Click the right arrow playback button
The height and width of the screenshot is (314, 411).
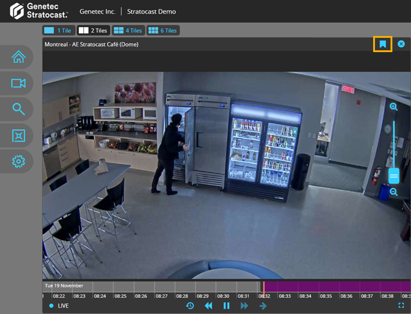[x=263, y=305]
